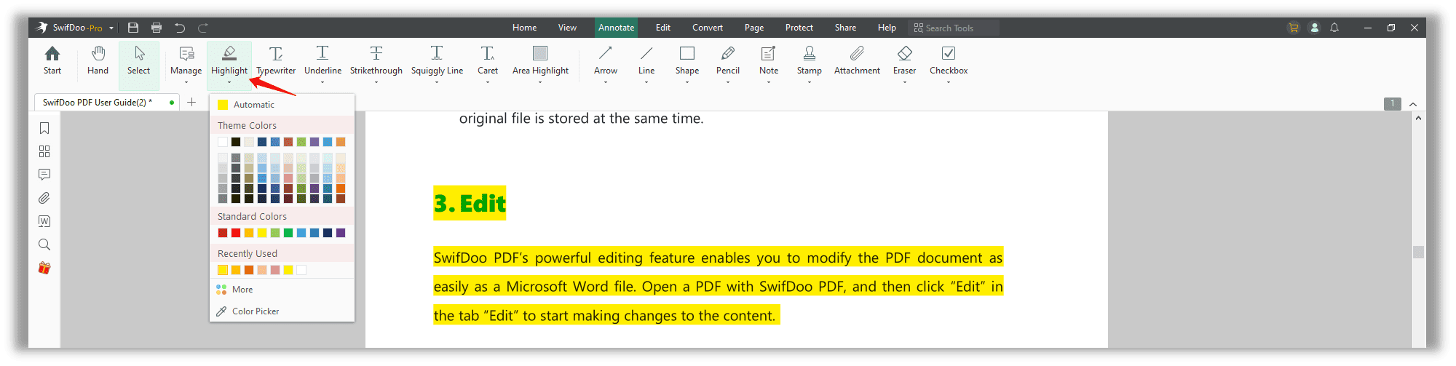The height and width of the screenshot is (366, 1456).
Task: Open the Manage annotations tool
Action: click(x=186, y=60)
